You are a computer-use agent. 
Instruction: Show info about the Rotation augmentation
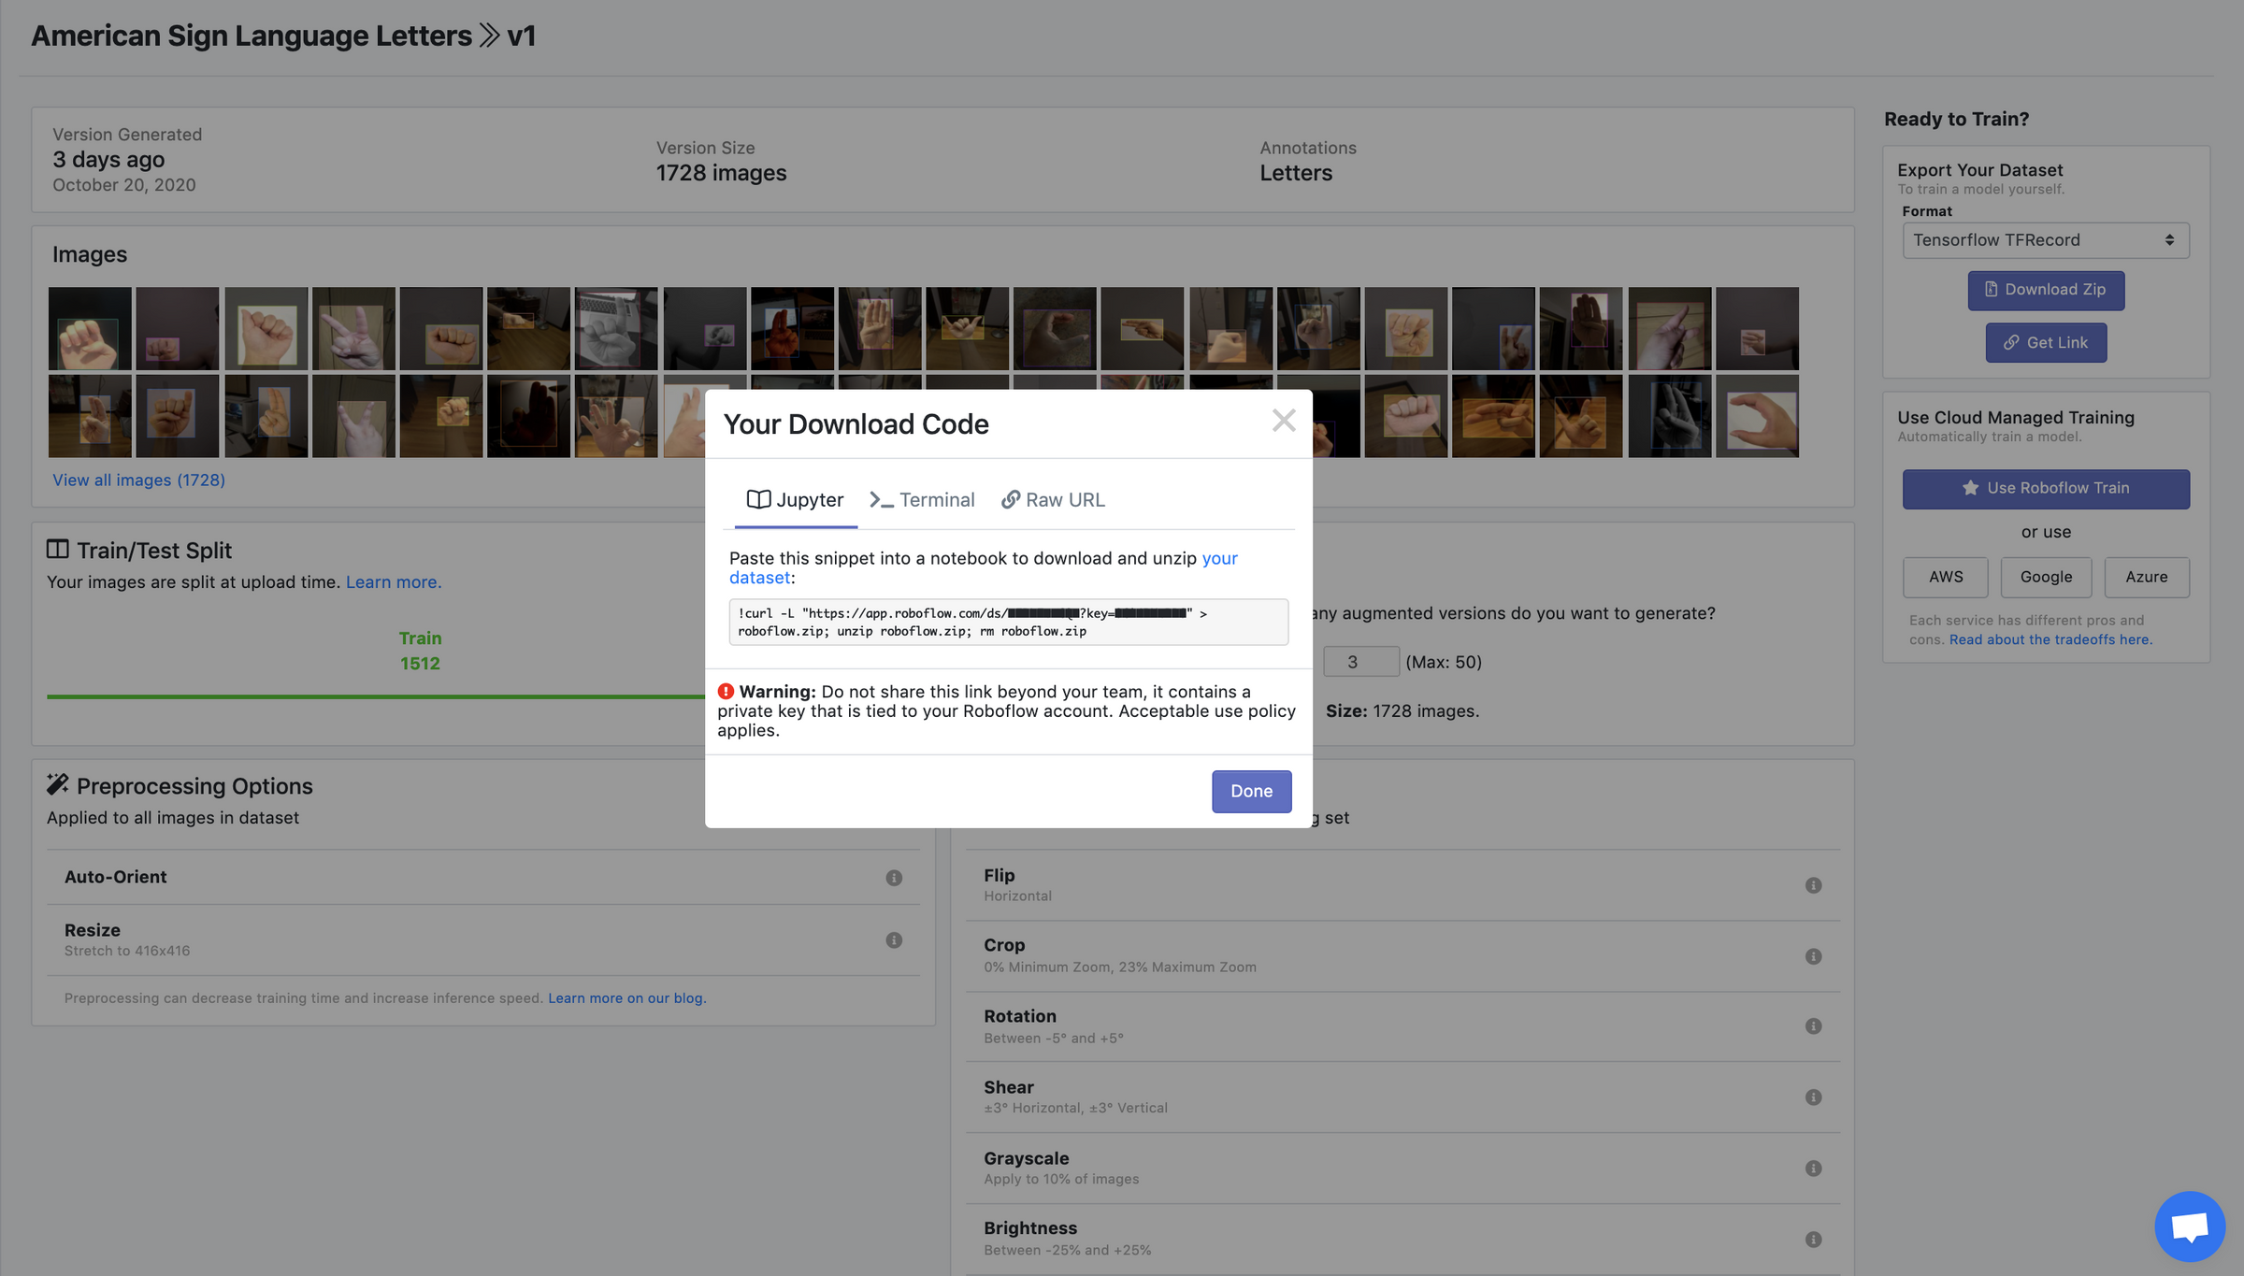pyautogui.click(x=1815, y=1025)
